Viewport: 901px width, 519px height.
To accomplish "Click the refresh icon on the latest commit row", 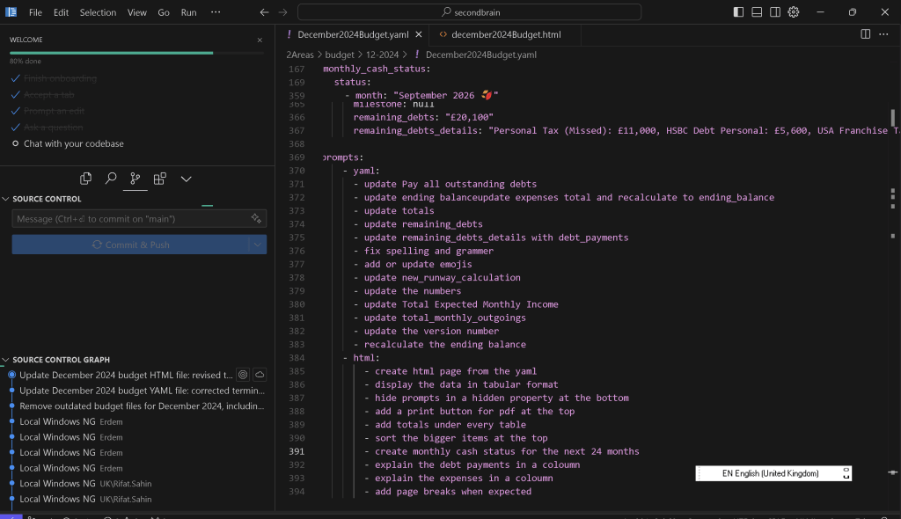I will pos(243,375).
